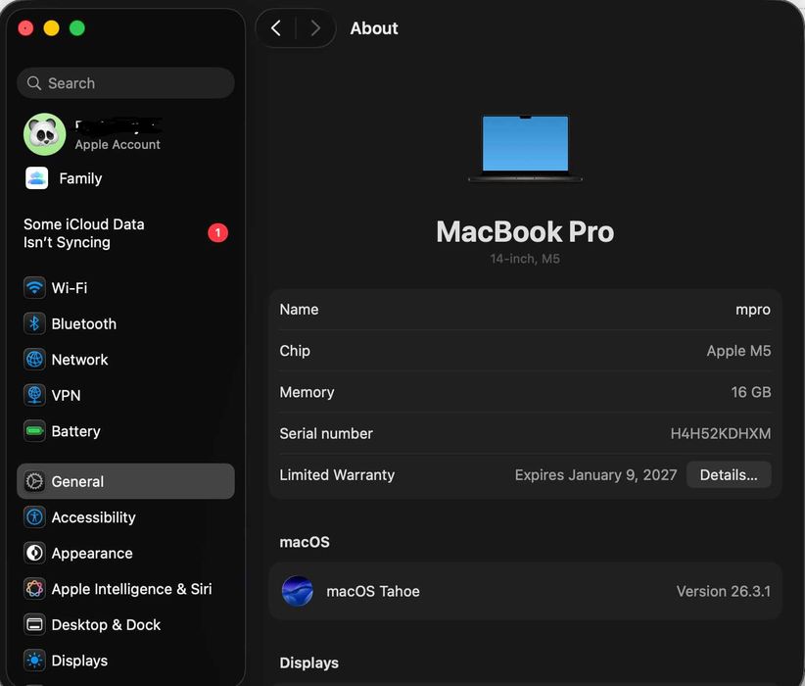The width and height of the screenshot is (805, 686).
Task: Click the Chip value Apple M5
Action: (x=738, y=351)
